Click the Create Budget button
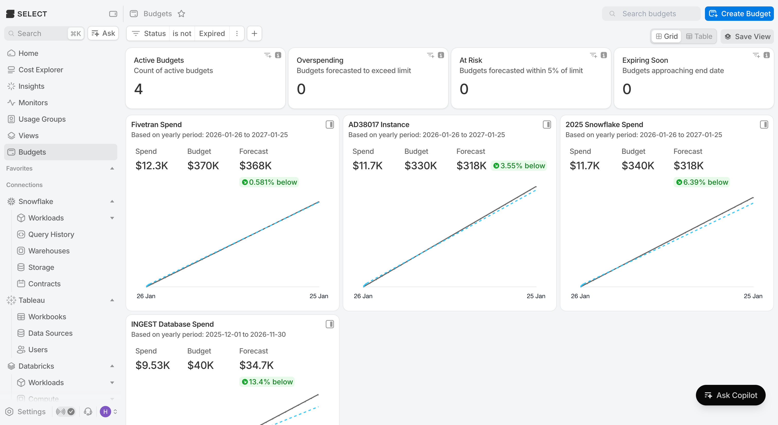Image resolution: width=778 pixels, height=425 pixels. tap(739, 14)
